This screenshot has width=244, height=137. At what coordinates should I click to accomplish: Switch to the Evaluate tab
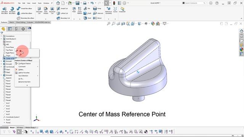tap(30, 22)
